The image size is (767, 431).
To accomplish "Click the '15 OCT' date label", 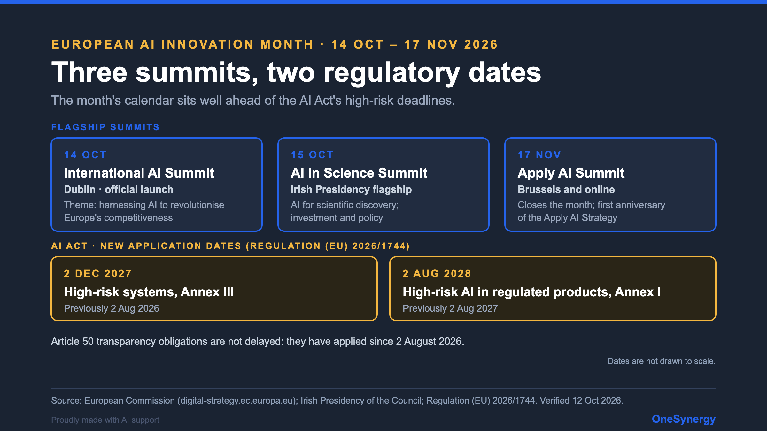I will pos(312,155).
